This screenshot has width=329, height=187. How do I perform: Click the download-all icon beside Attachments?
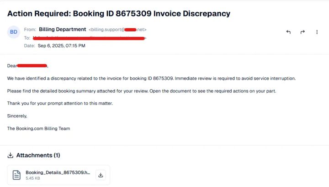click(10, 155)
